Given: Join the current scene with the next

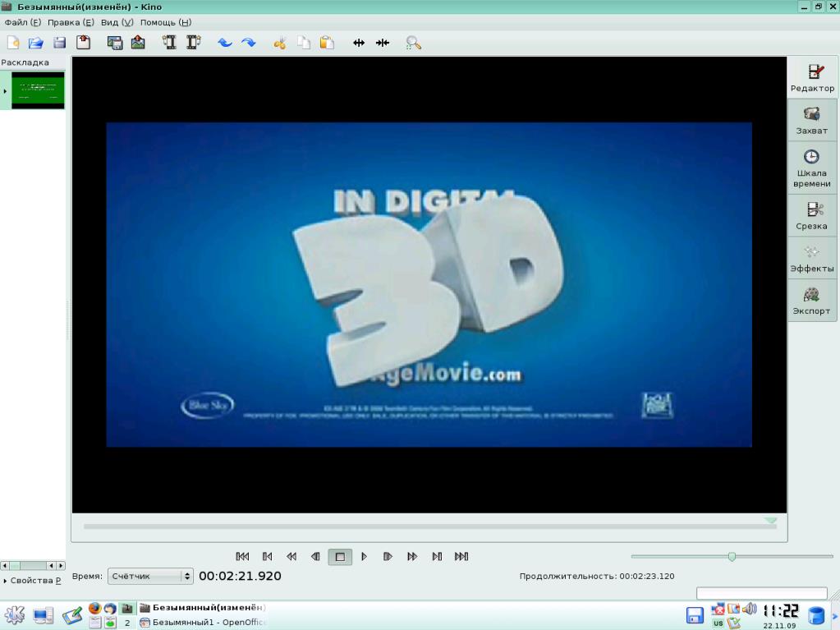Looking at the screenshot, I should coord(383,43).
